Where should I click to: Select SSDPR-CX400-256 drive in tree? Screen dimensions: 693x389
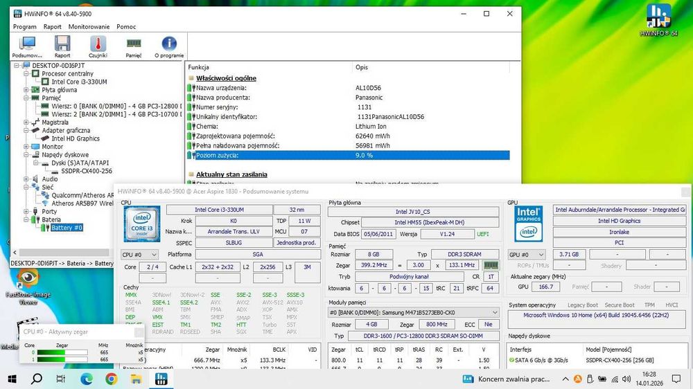coord(87,171)
